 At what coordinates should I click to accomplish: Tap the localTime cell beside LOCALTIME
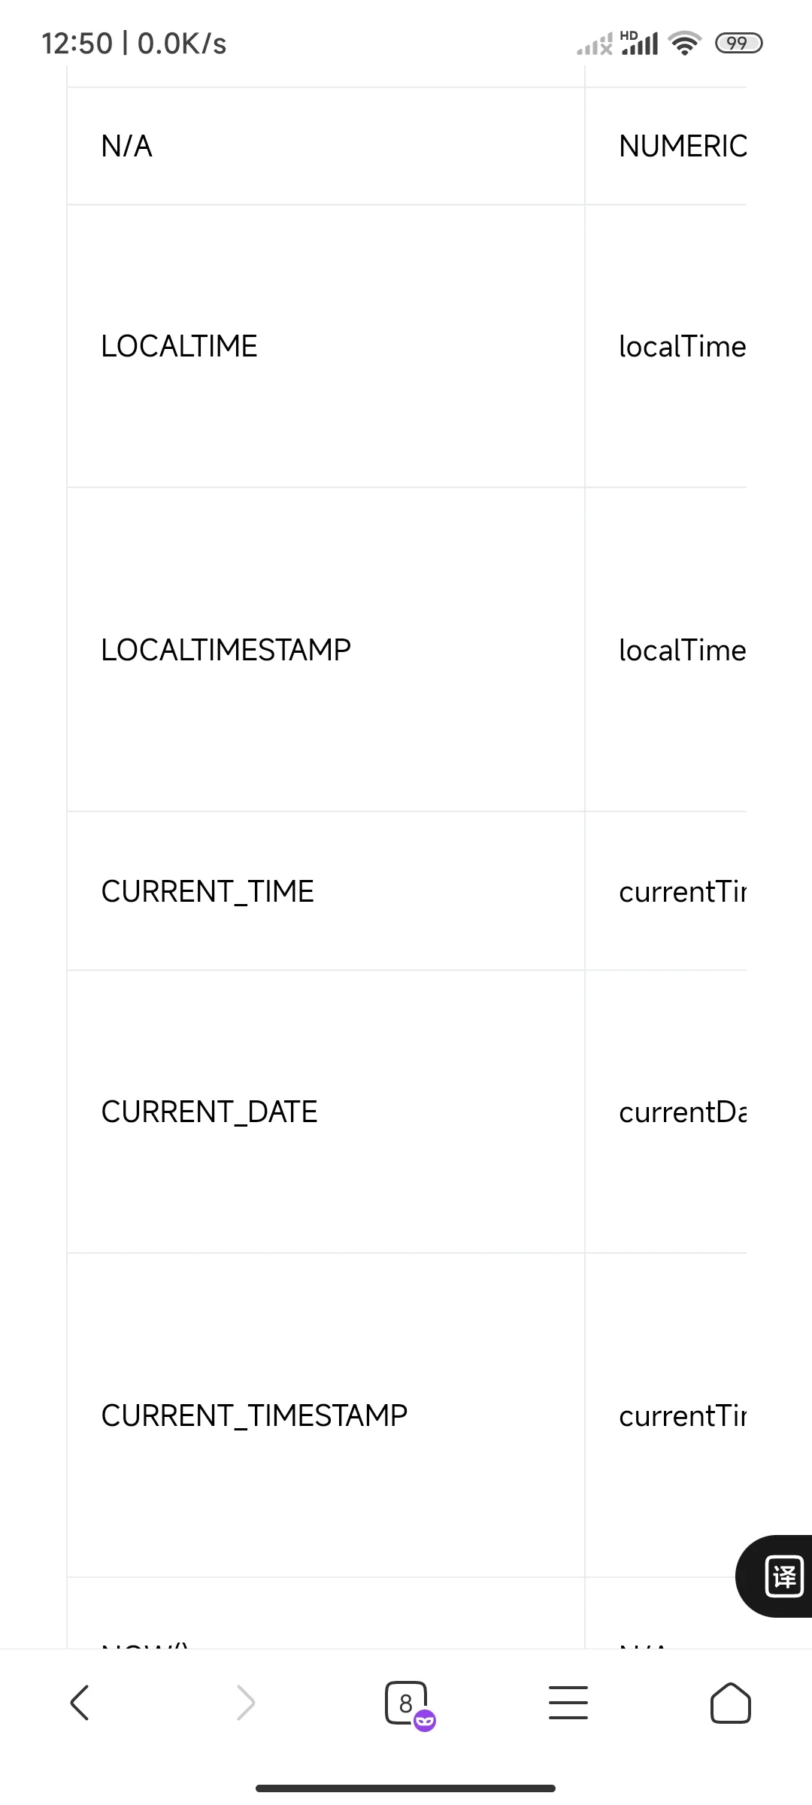[666, 346]
